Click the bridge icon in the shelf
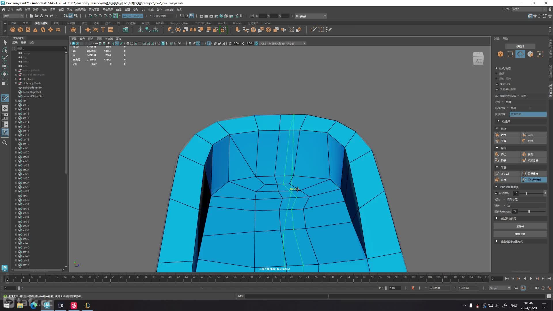Image resolution: width=553 pixels, height=311 pixels. (x=246, y=30)
